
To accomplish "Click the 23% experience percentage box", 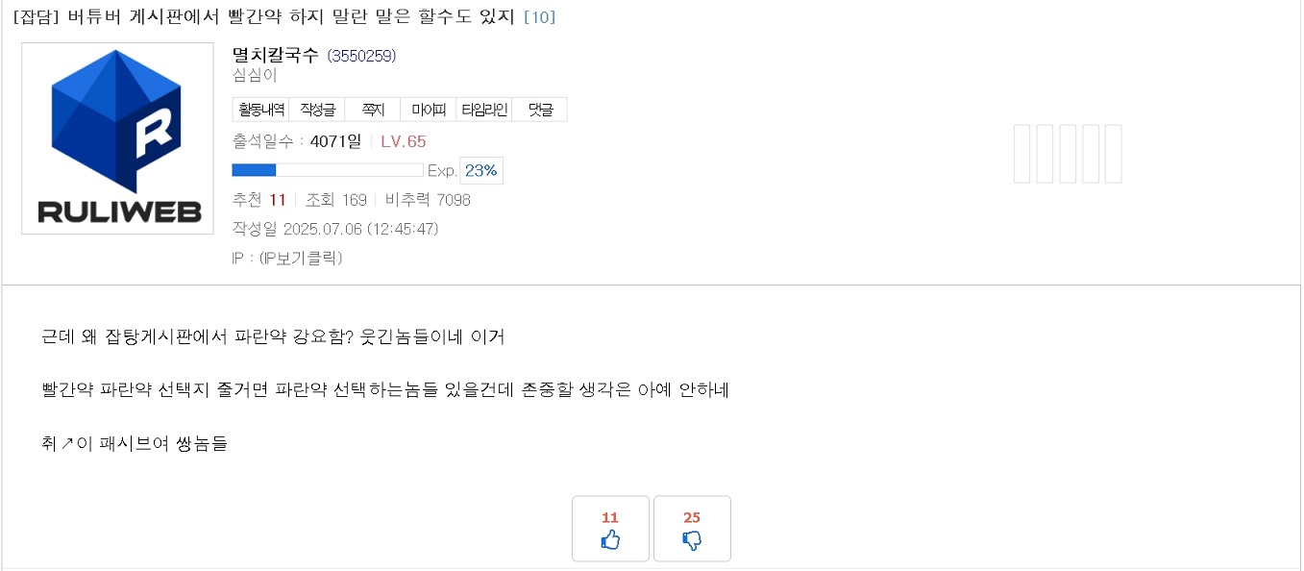I will coord(481,170).
